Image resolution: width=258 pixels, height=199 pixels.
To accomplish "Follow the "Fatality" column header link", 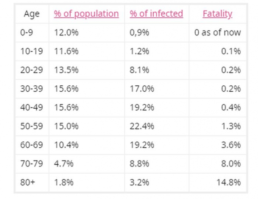I will 217,14.
